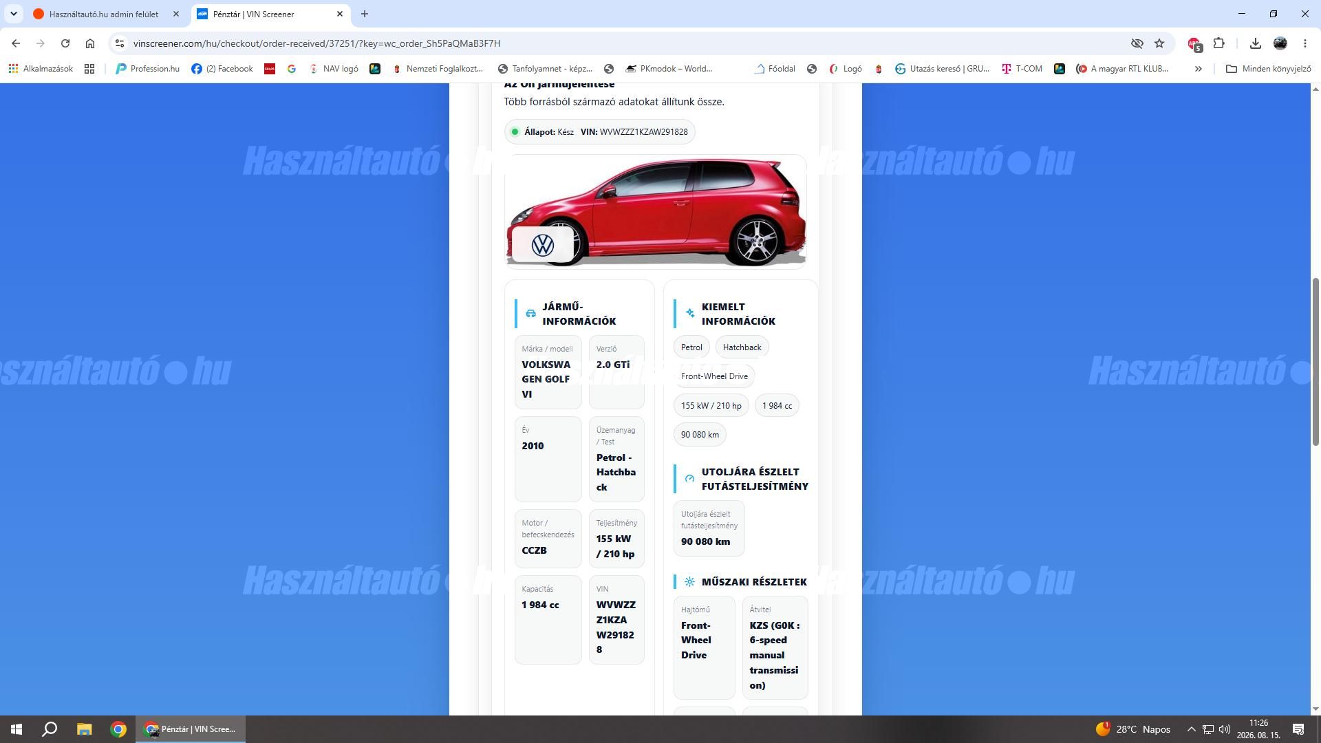Screen dimensions: 1321x743
Task: Open the Főoldal bookmark
Action: point(775,69)
